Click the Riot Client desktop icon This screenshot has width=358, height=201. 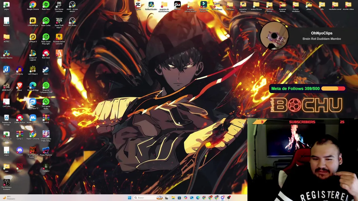46,54
